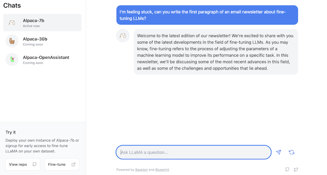Click the Alpaca-7b avatar in the sidebar

pos(12,23)
